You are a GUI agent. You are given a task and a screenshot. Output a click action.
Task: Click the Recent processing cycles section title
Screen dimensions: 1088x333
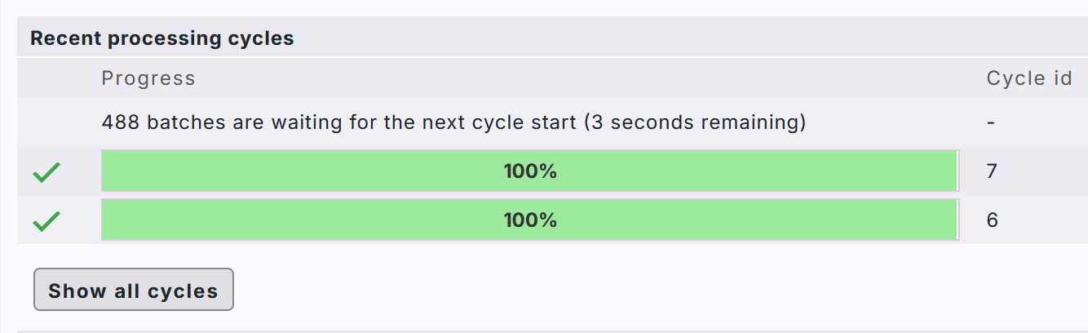pos(162,38)
